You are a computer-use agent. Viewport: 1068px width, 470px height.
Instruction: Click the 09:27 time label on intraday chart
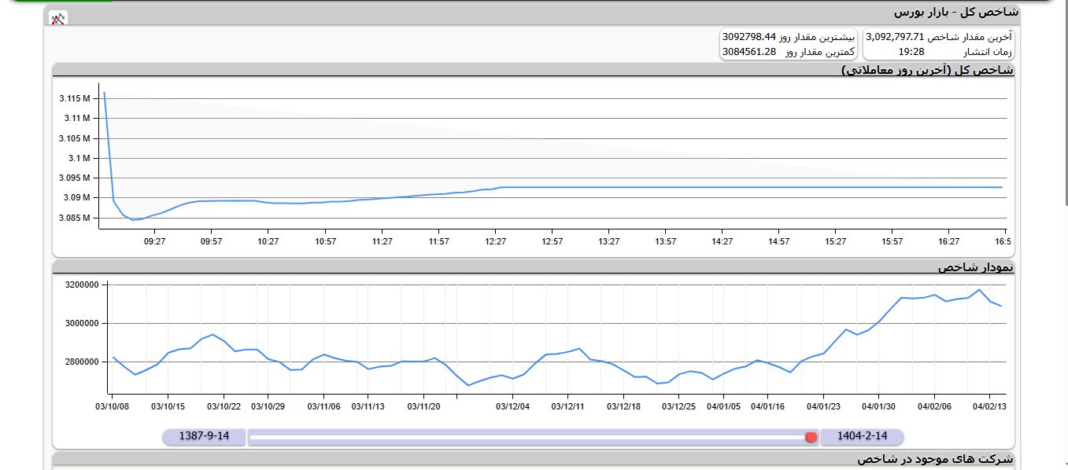155,241
